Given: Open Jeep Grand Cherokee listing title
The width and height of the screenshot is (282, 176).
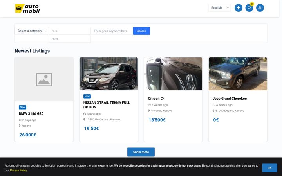Looking at the screenshot, I should 230,99.
